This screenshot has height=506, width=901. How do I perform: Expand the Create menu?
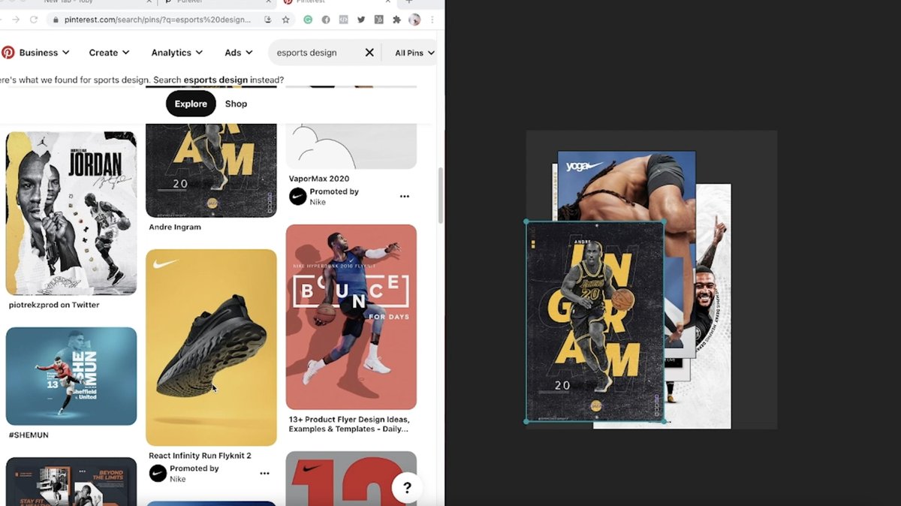coord(109,53)
